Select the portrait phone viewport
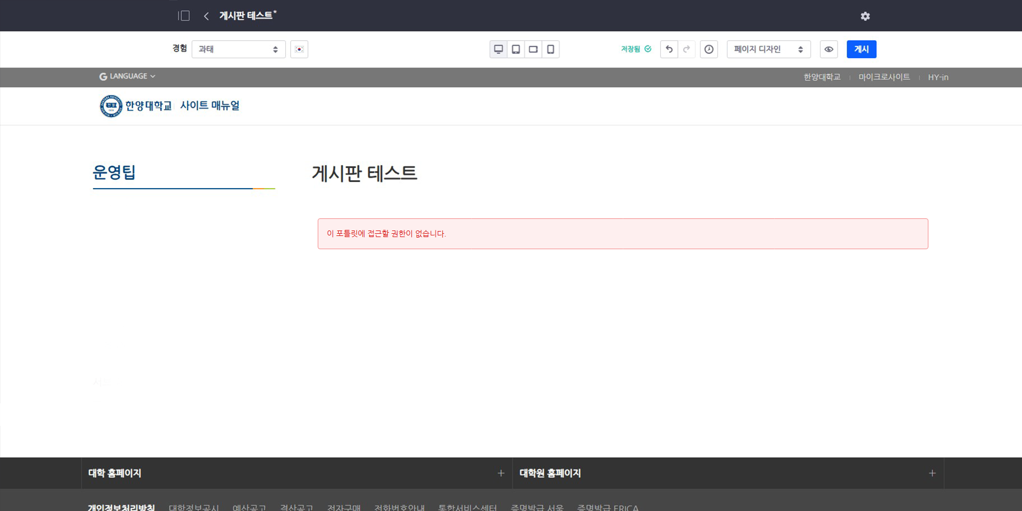The image size is (1022, 511). 551,50
